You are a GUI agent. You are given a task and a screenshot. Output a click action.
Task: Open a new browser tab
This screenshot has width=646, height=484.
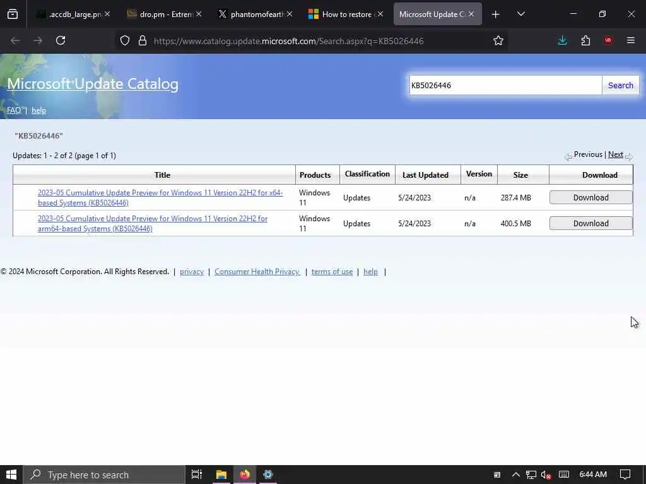click(x=496, y=14)
